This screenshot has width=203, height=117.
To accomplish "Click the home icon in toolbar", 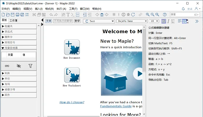I will (x=102, y=15).
